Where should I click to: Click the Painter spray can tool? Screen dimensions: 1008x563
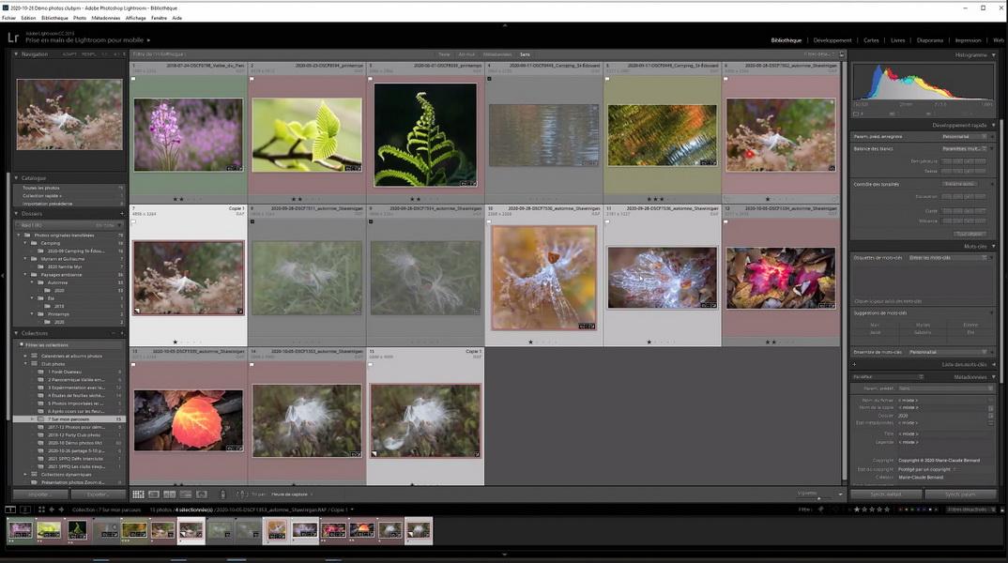coord(222,494)
